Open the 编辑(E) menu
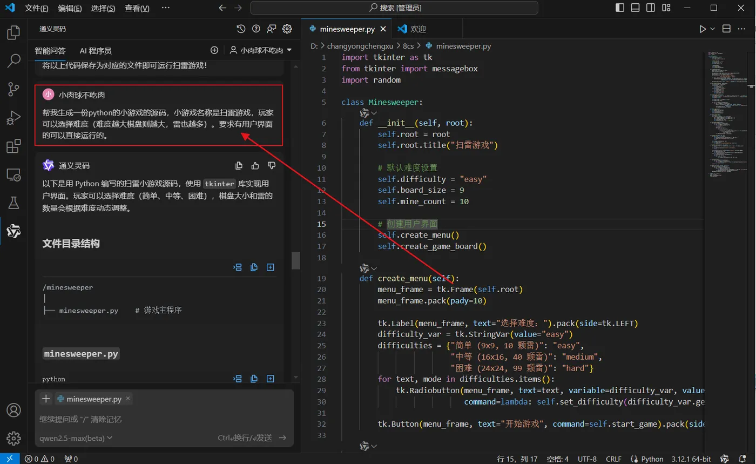The image size is (756, 464). [70, 8]
